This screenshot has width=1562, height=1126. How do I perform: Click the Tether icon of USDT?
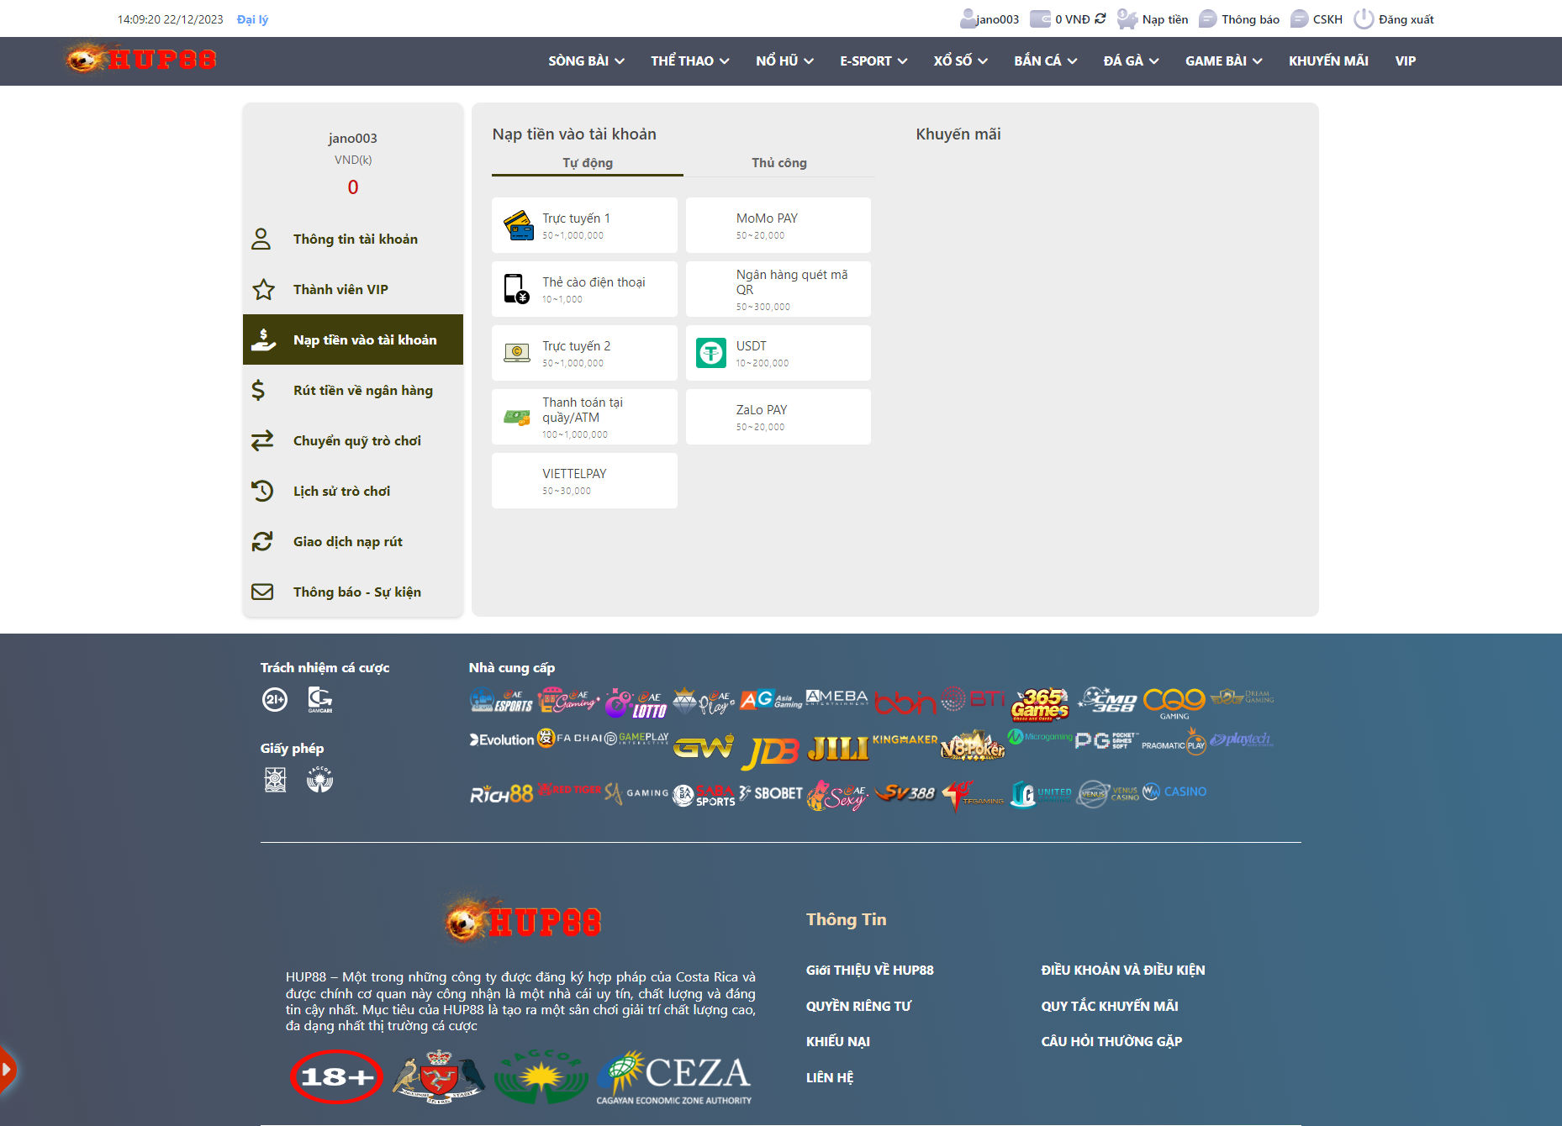coord(711,353)
